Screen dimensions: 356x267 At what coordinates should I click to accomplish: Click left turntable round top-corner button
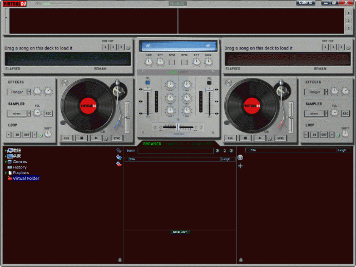pyautogui.click(x=65, y=83)
